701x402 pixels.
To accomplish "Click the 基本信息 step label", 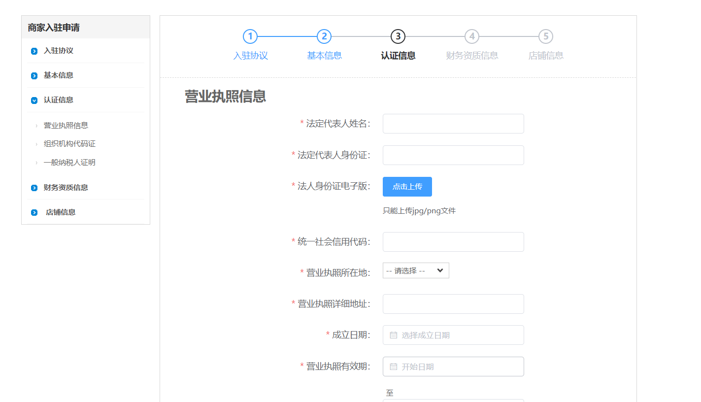I will [324, 56].
